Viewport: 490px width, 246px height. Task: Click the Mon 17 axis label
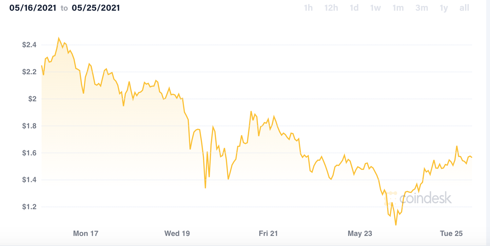pos(85,233)
